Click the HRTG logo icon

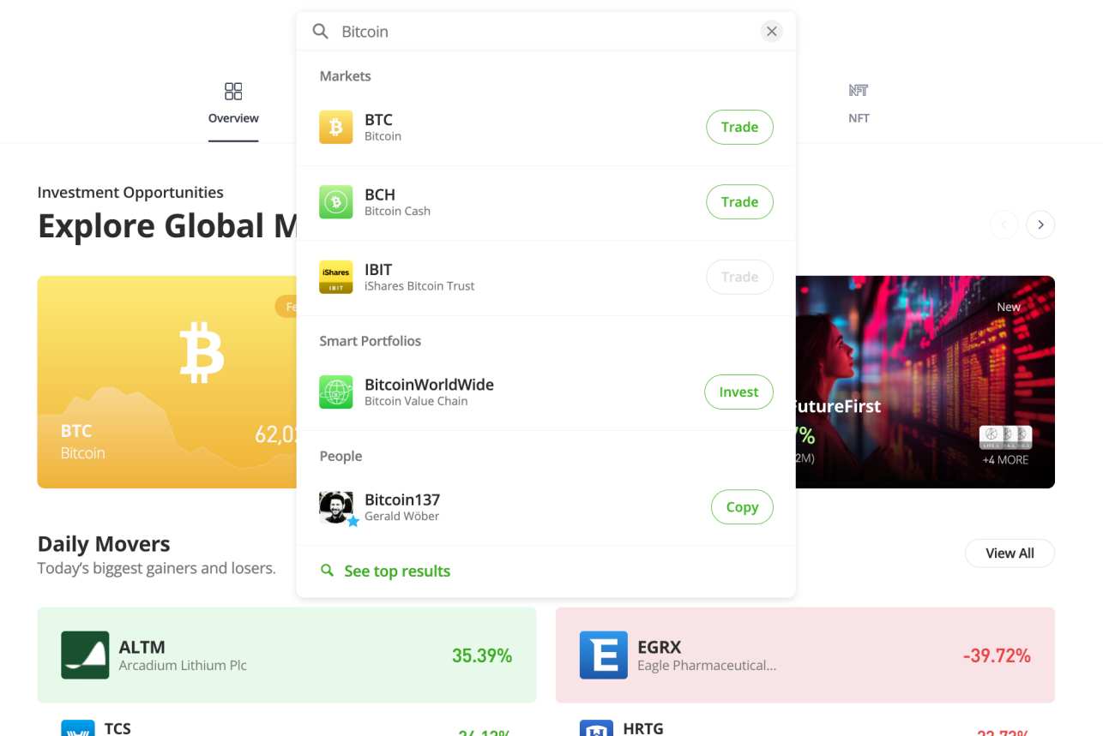pos(597,728)
